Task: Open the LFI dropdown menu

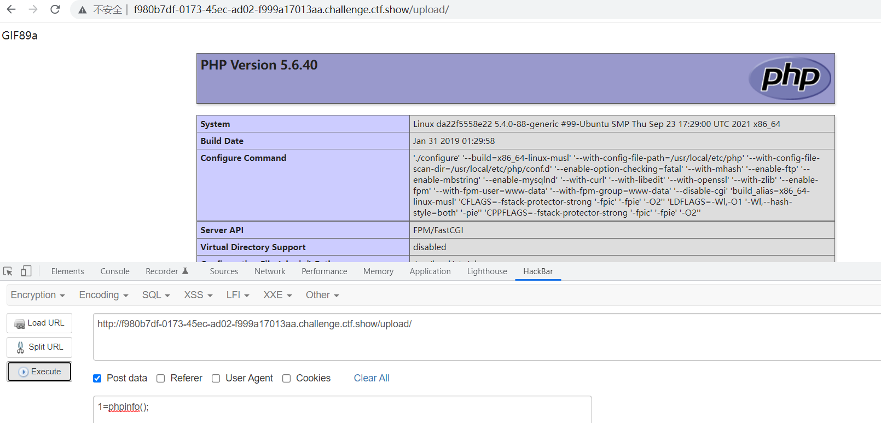Action: point(238,295)
